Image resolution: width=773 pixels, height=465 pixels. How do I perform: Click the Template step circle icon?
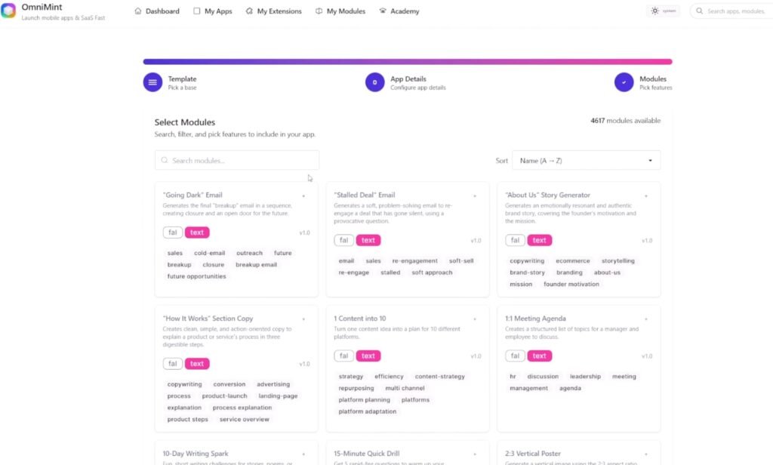(x=151, y=82)
